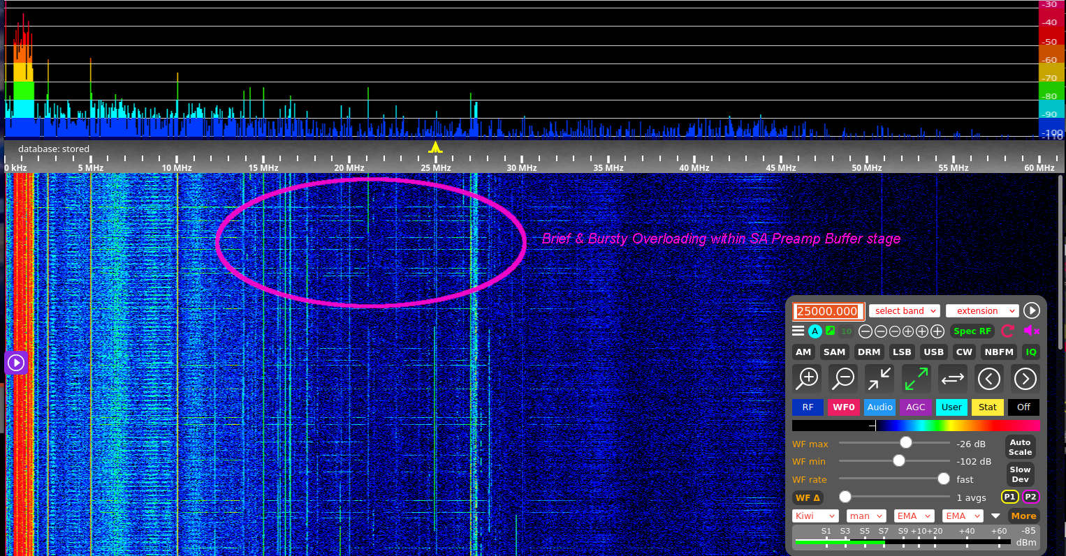This screenshot has height=556, width=1066.
Task: Click the smallest plus frequency step button
Action: tap(908, 331)
